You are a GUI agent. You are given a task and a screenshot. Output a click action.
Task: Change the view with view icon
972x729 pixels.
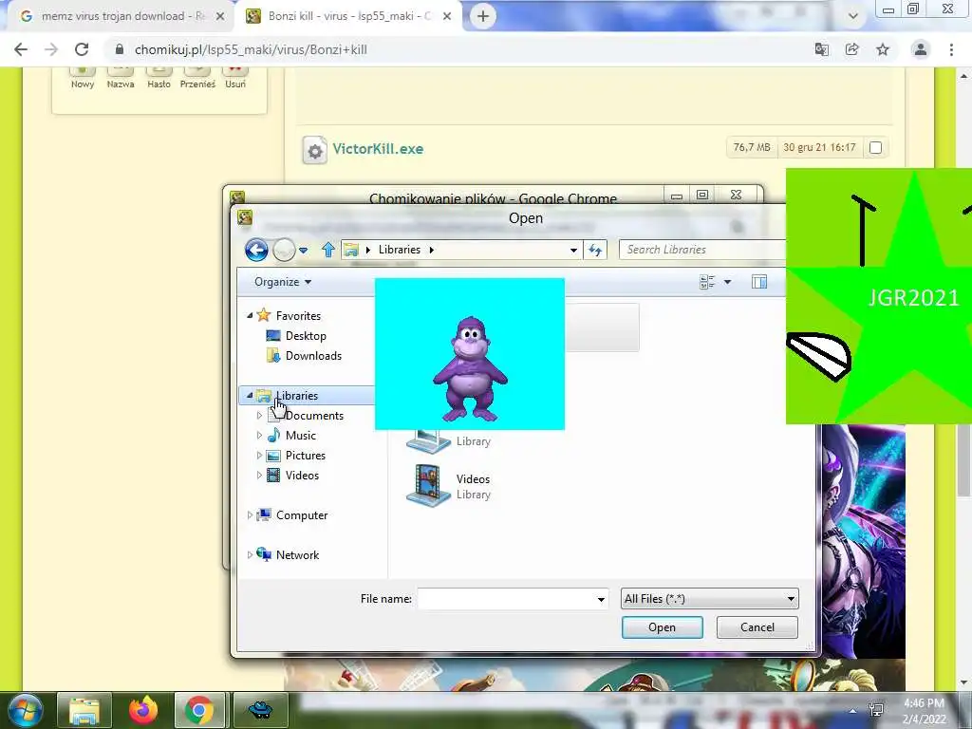coord(706,282)
